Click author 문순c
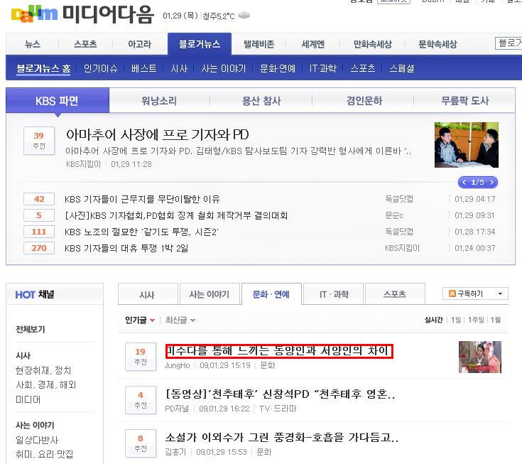 (x=394, y=215)
